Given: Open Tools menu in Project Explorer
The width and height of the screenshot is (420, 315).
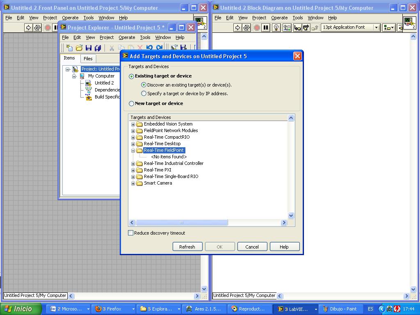Looking at the screenshot, I should [145, 37].
